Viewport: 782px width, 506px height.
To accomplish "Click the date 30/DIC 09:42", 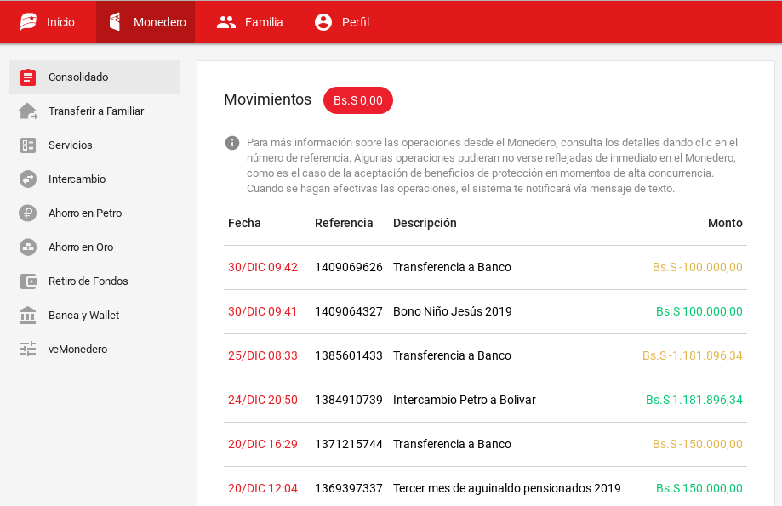I will coord(263,267).
